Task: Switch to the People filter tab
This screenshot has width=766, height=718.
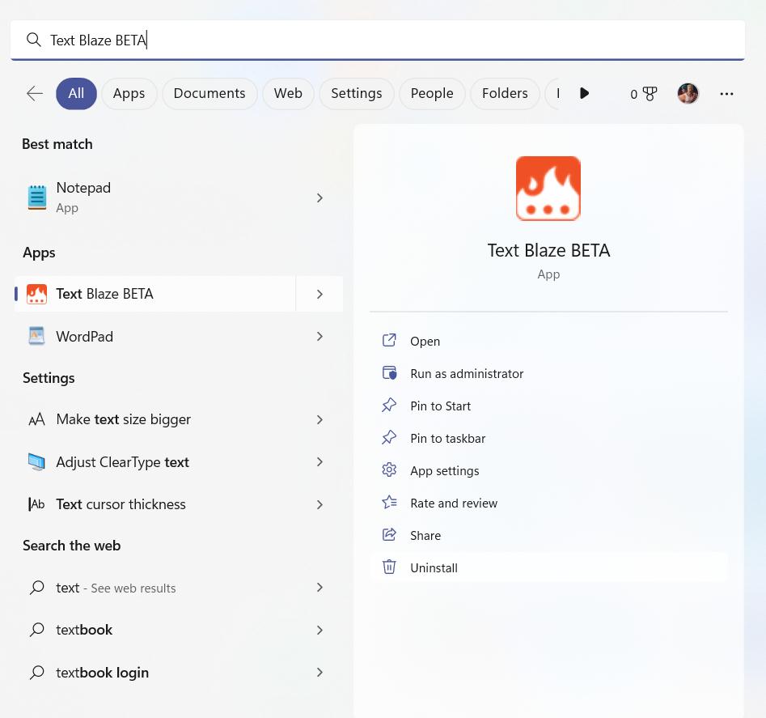Action: pyautogui.click(x=432, y=93)
